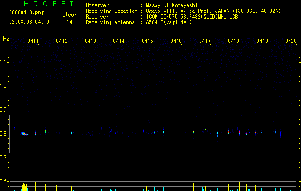301x191 pixels.
Task: Click the Receiving antenna label
Action: [110, 22]
